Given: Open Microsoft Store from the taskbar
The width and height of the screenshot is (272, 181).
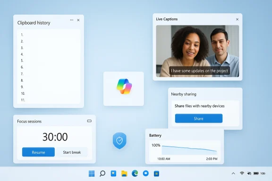Looking at the screenshot, I should [156, 173].
